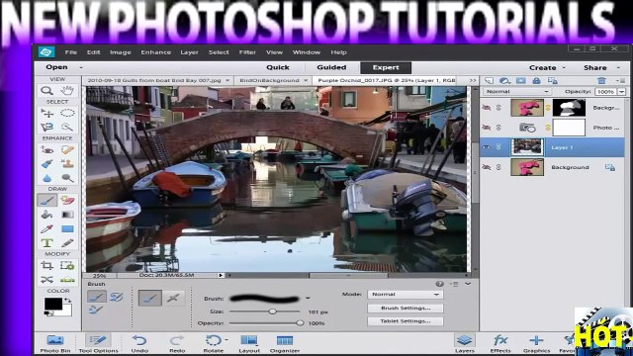Expand the Open dropdown arrow

(81, 67)
